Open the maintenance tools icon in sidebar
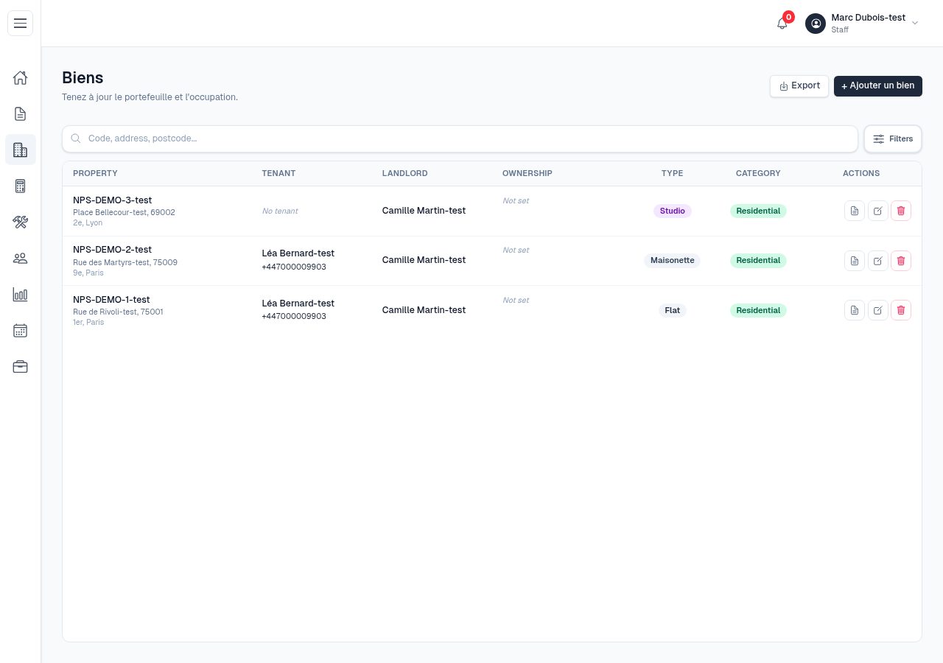 point(20,222)
